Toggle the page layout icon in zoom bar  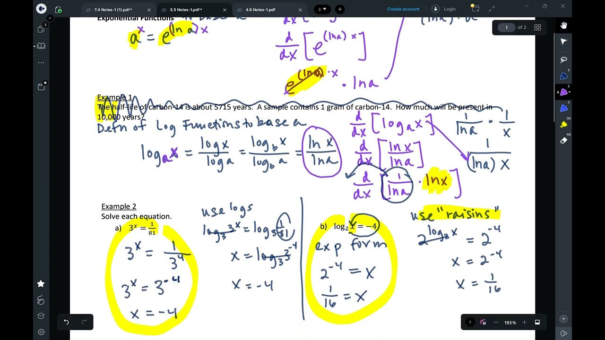(537, 322)
